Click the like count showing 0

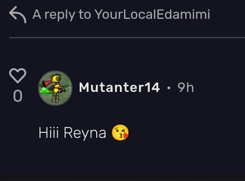[18, 96]
